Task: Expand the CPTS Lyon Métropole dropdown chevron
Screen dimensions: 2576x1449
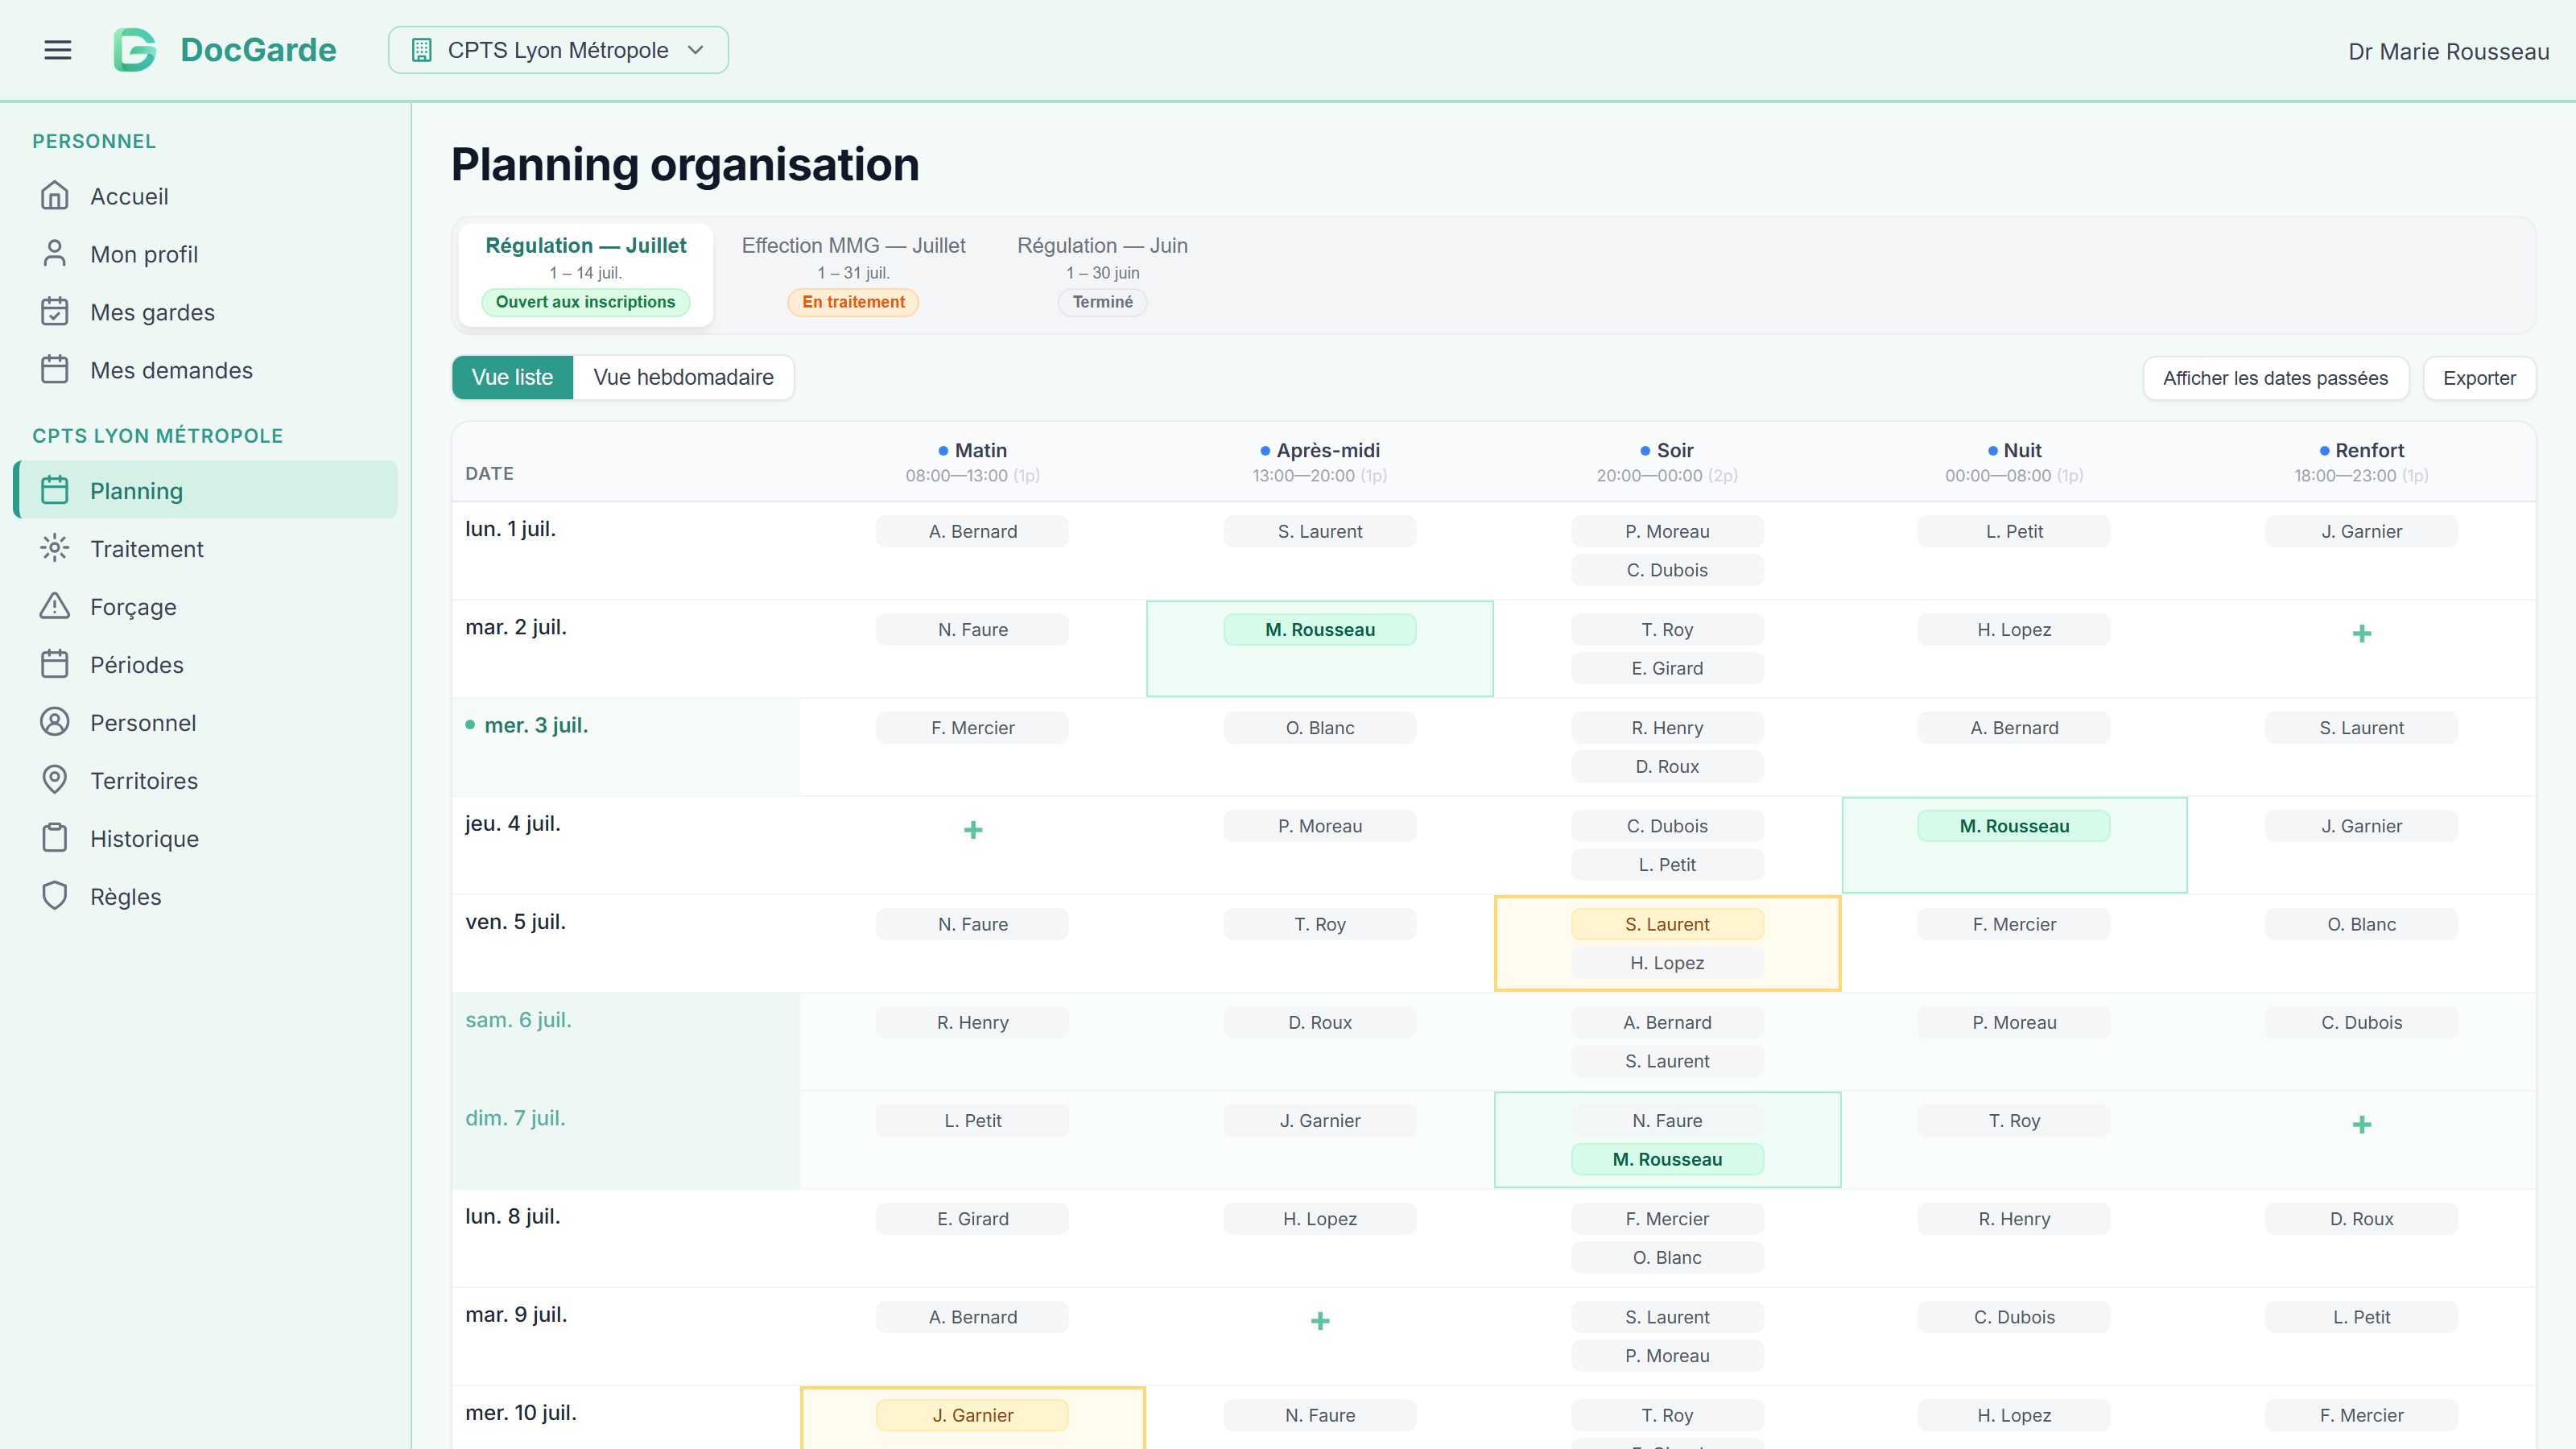Action: (x=696, y=50)
